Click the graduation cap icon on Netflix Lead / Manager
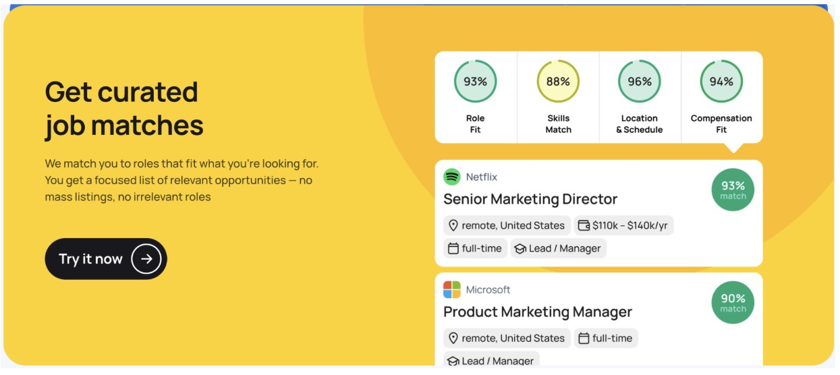The image size is (840, 375). (520, 249)
